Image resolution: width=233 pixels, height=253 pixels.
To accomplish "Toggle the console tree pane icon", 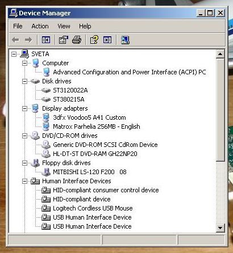I will click(x=46, y=40).
